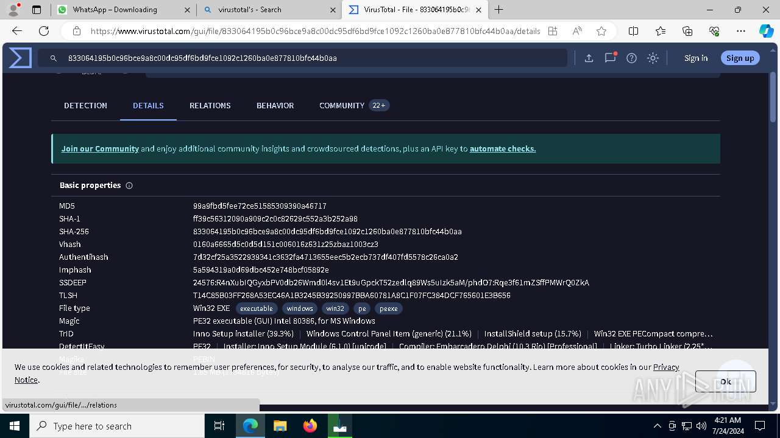Open the app available grid icon in address bar

553,31
